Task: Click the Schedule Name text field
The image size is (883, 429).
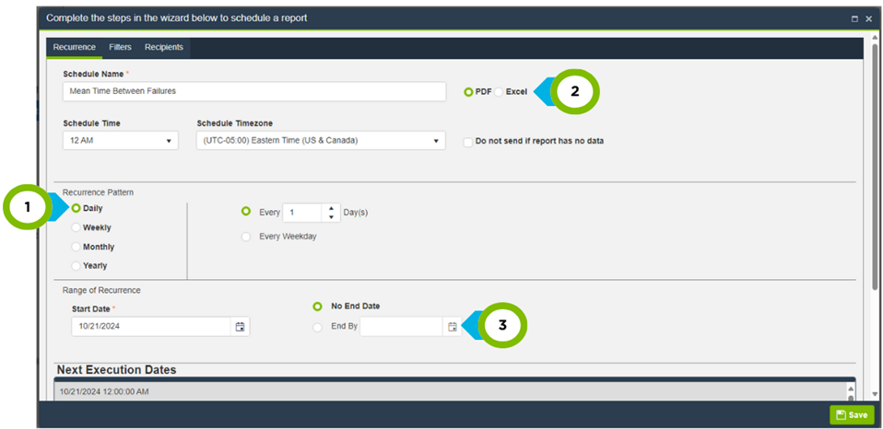Action: point(254,91)
